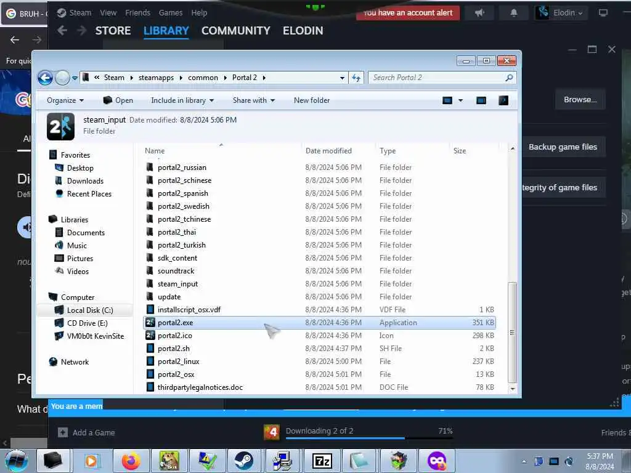This screenshot has height=473, width=631.
Task: Click the account alert banner
Action: [408, 13]
